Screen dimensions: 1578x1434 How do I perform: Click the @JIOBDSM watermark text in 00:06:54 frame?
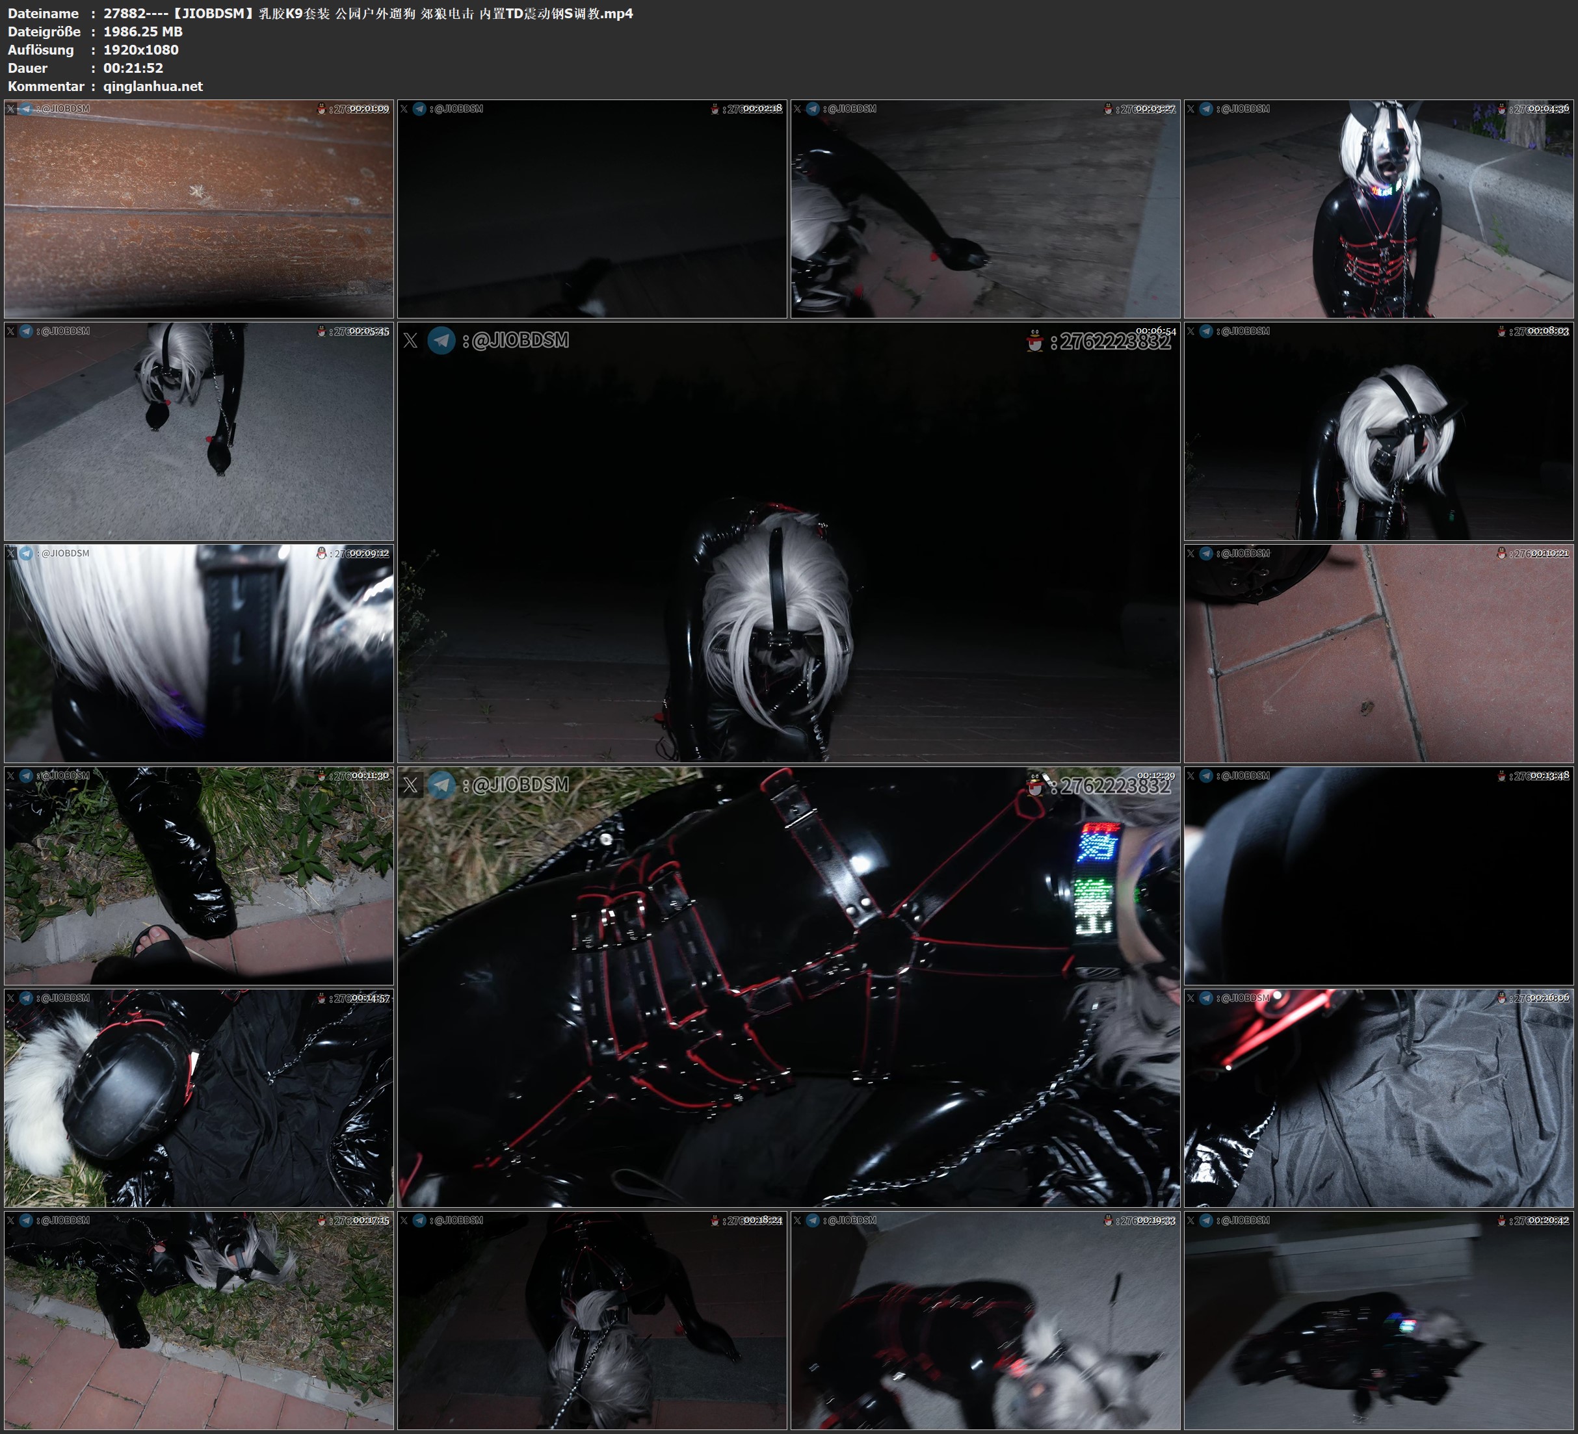point(519,341)
